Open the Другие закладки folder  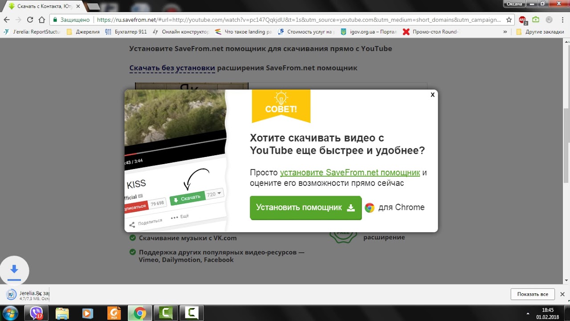[540, 32]
